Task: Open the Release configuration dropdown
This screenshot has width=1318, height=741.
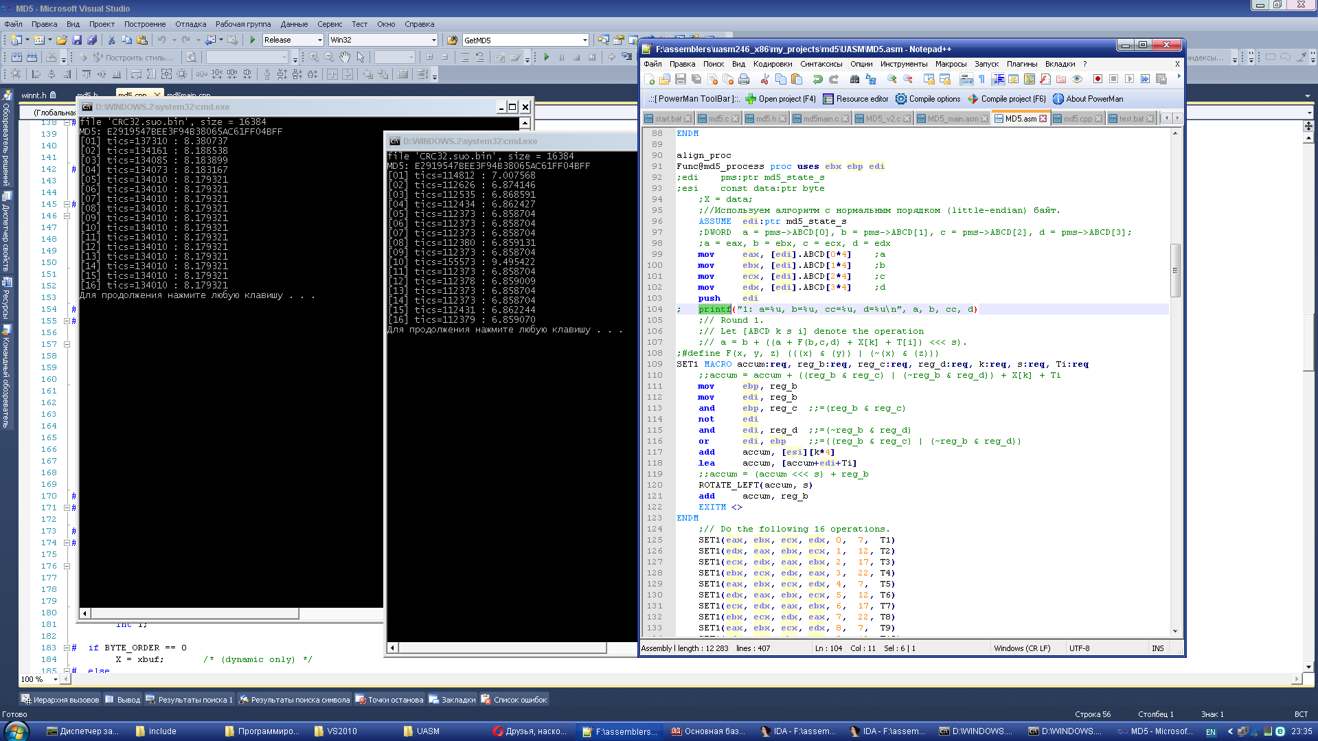Action: (x=319, y=41)
